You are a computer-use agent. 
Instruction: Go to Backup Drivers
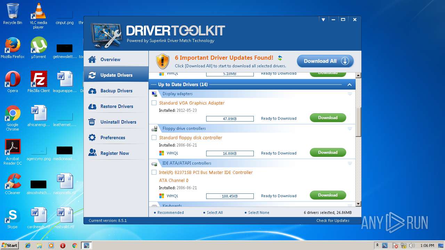[x=116, y=91]
